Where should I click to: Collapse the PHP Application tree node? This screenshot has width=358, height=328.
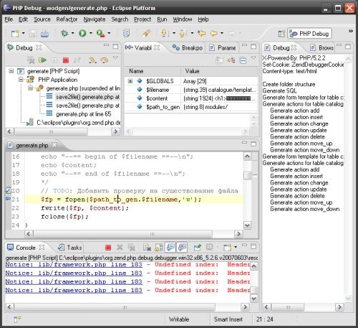click(x=21, y=80)
